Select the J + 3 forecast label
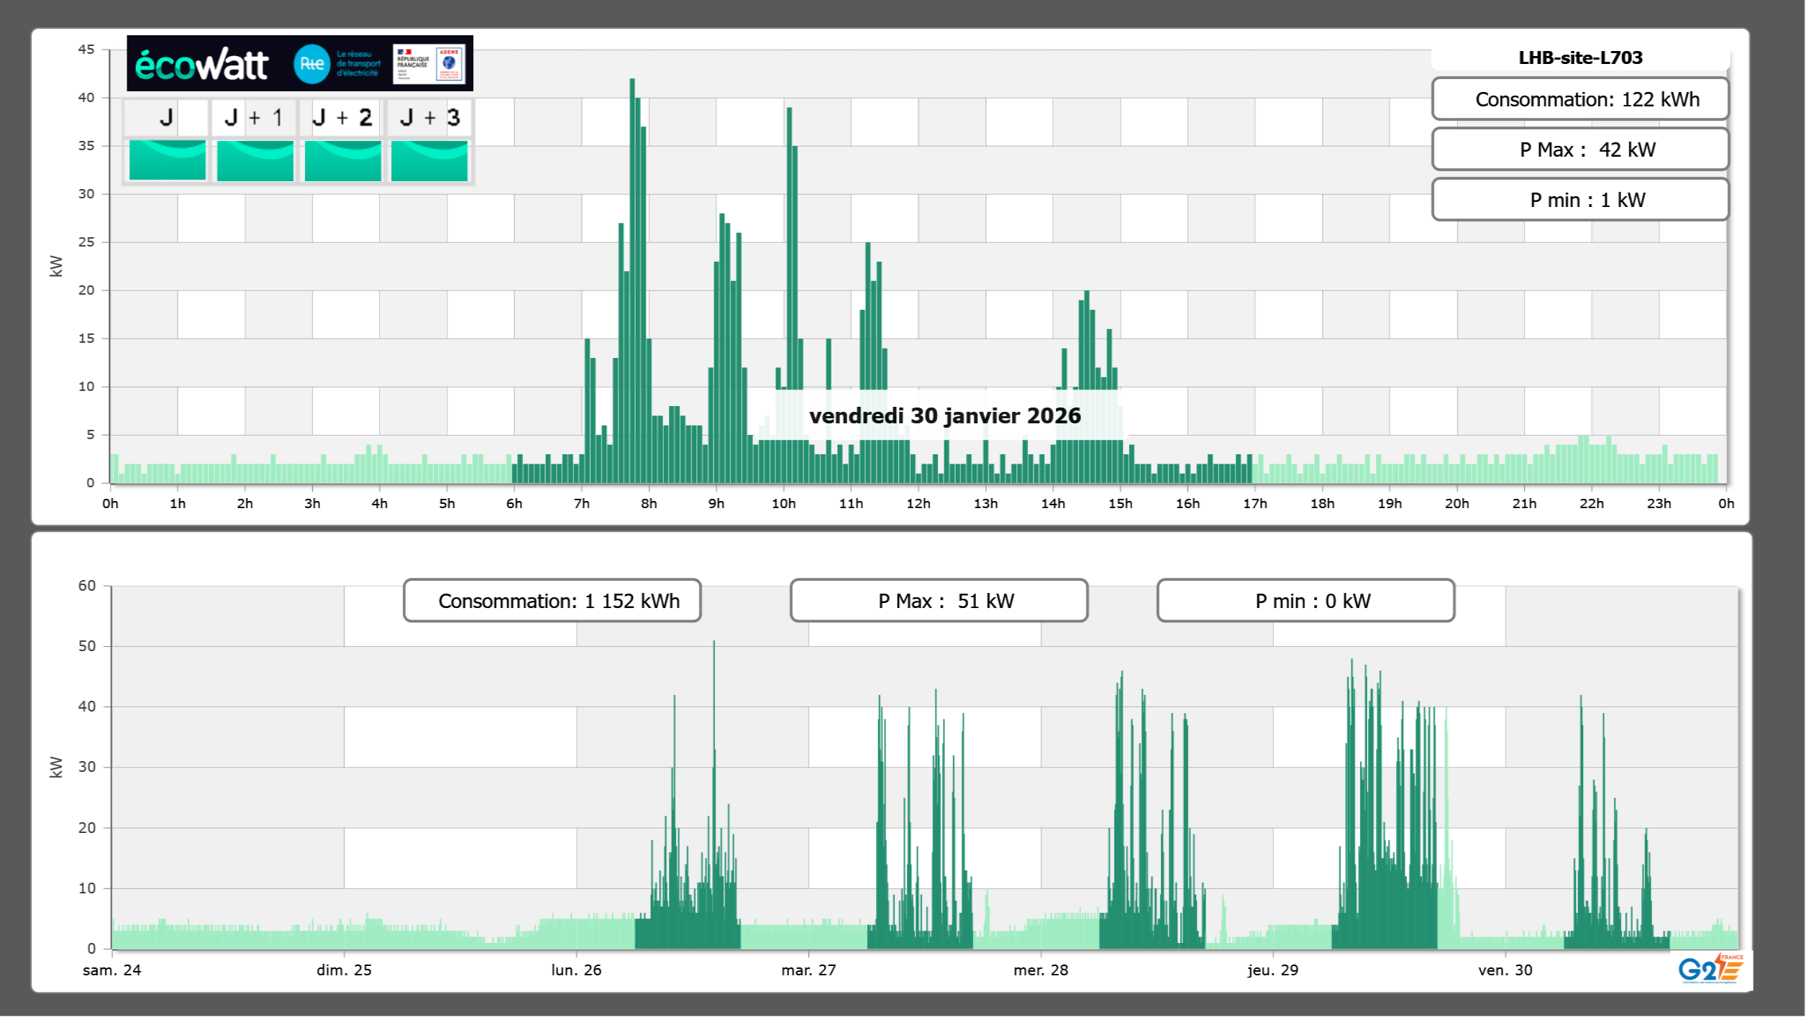This screenshot has width=1806, height=1017. 429,117
